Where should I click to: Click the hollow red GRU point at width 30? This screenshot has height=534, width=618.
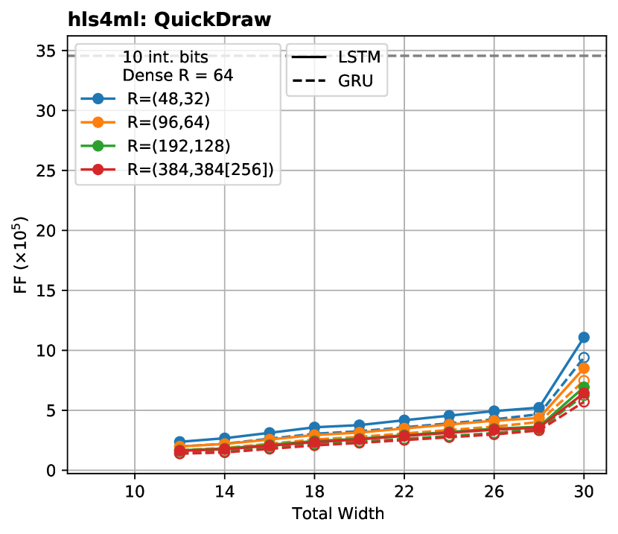(584, 402)
